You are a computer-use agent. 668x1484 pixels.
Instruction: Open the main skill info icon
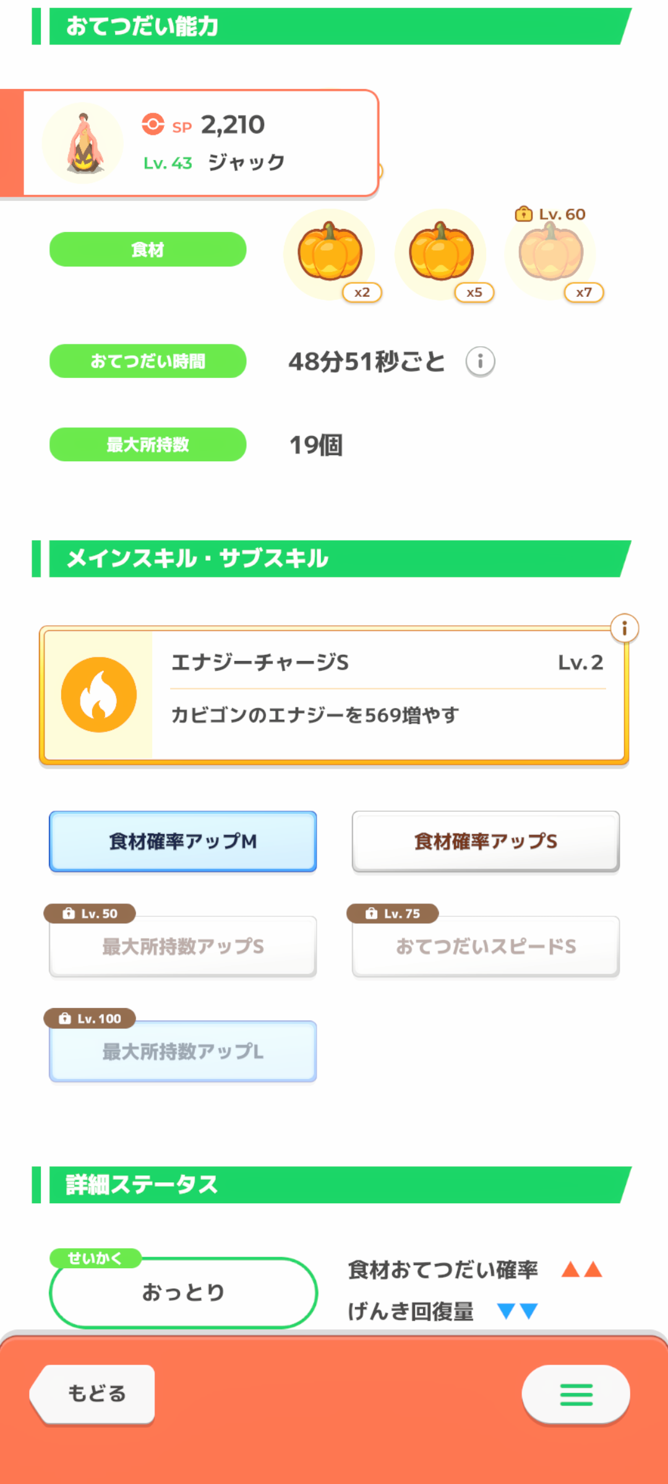point(624,629)
